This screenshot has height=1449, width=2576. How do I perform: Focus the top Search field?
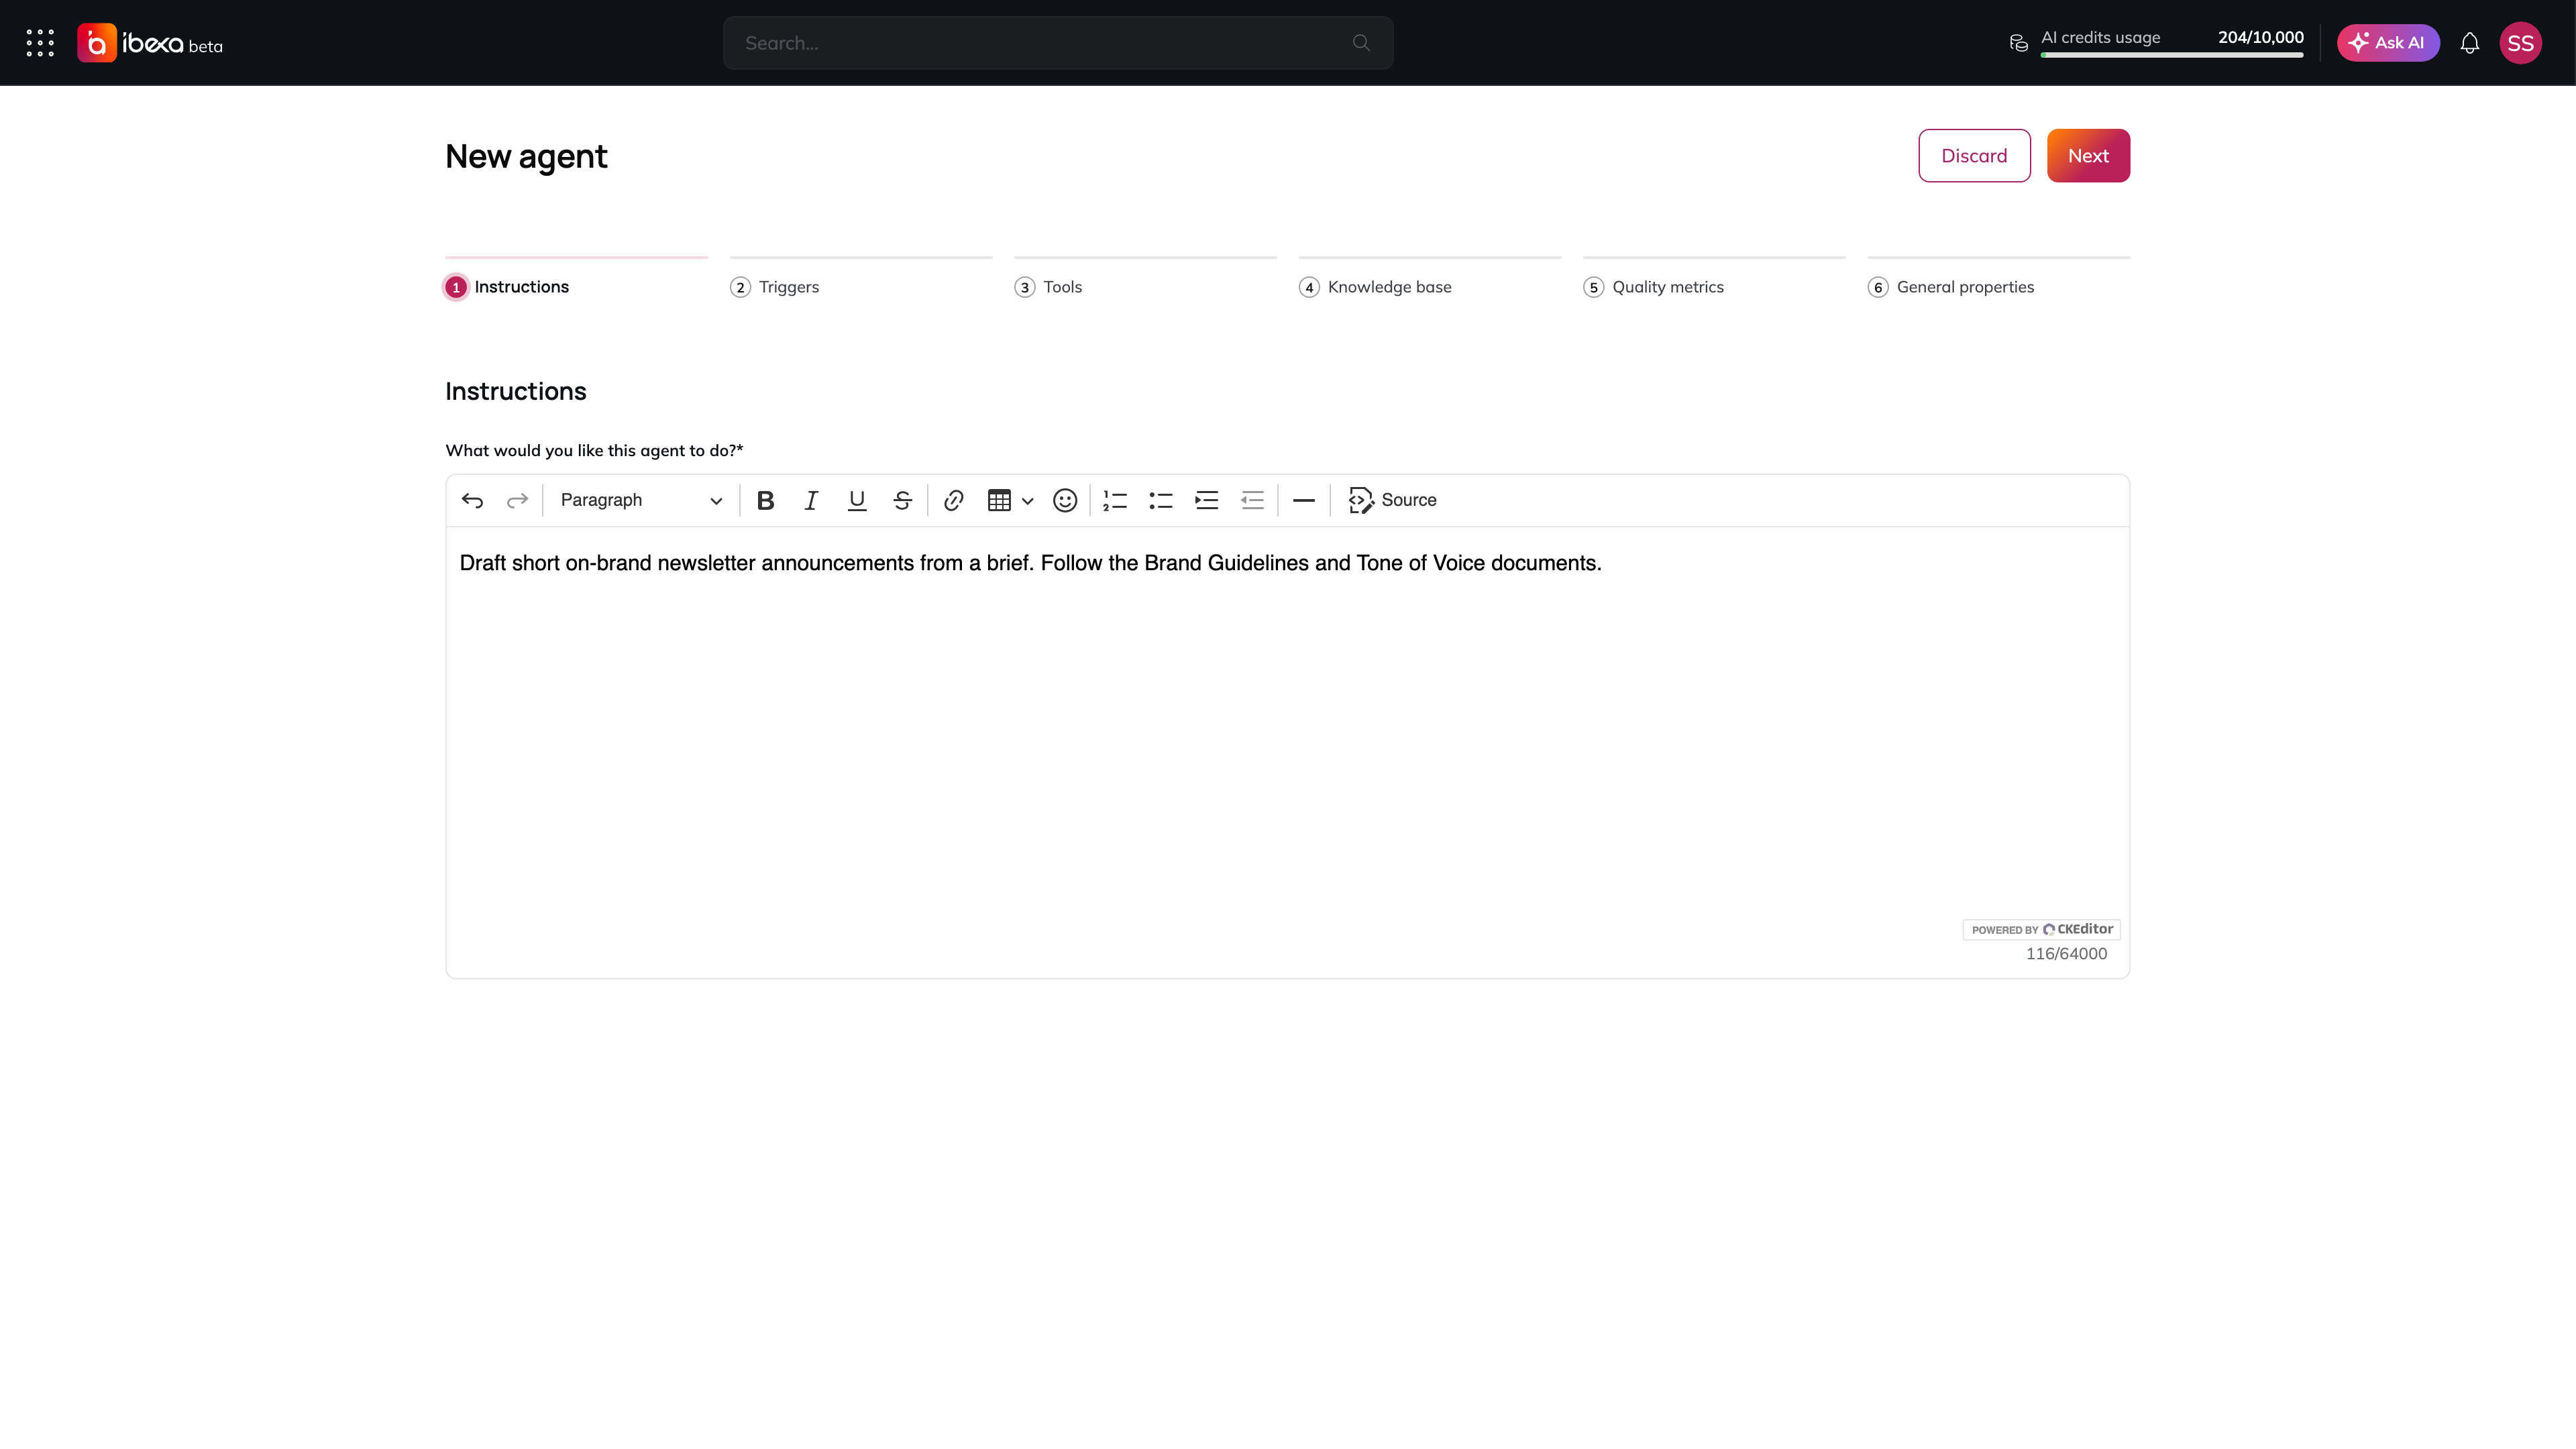click(1058, 43)
